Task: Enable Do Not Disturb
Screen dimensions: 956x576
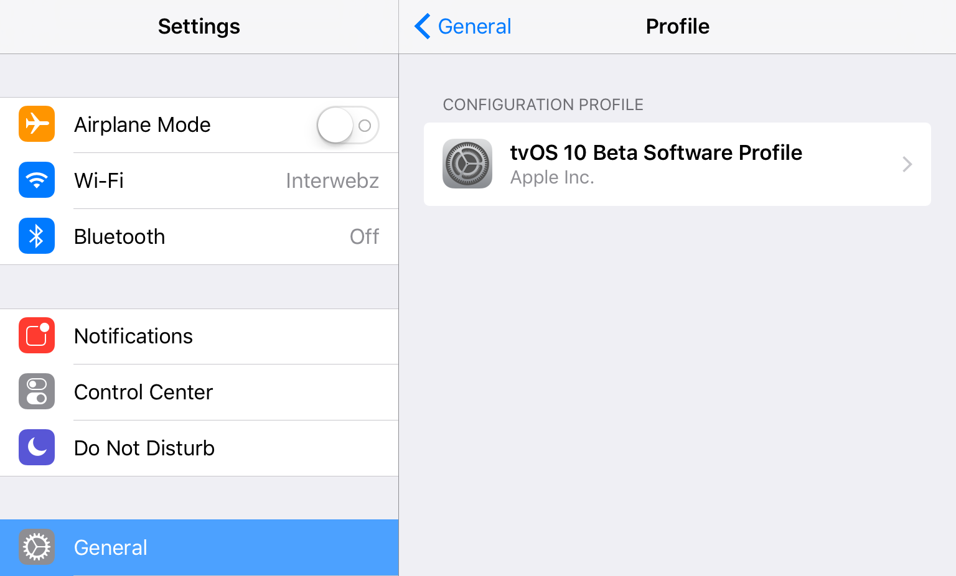Action: (199, 448)
